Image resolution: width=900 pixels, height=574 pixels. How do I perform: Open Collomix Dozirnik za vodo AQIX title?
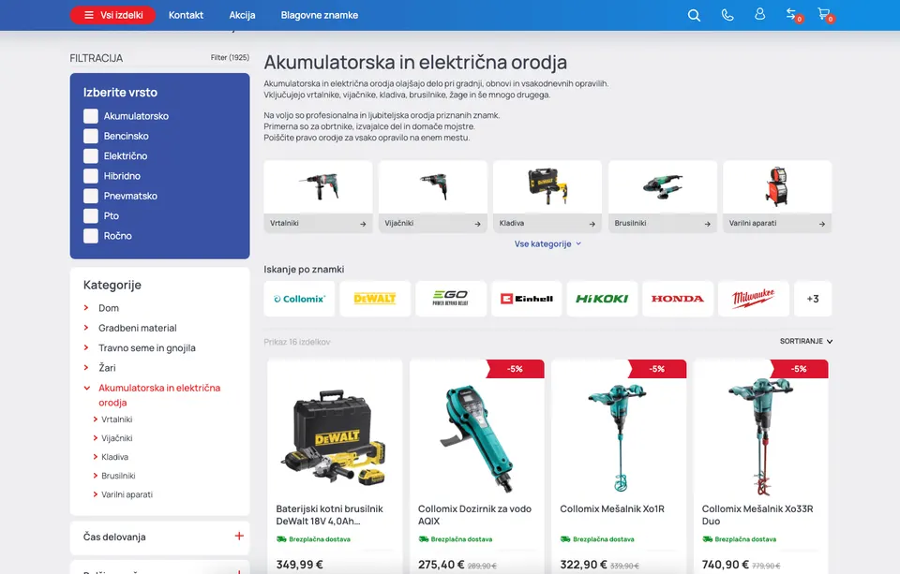(474, 515)
